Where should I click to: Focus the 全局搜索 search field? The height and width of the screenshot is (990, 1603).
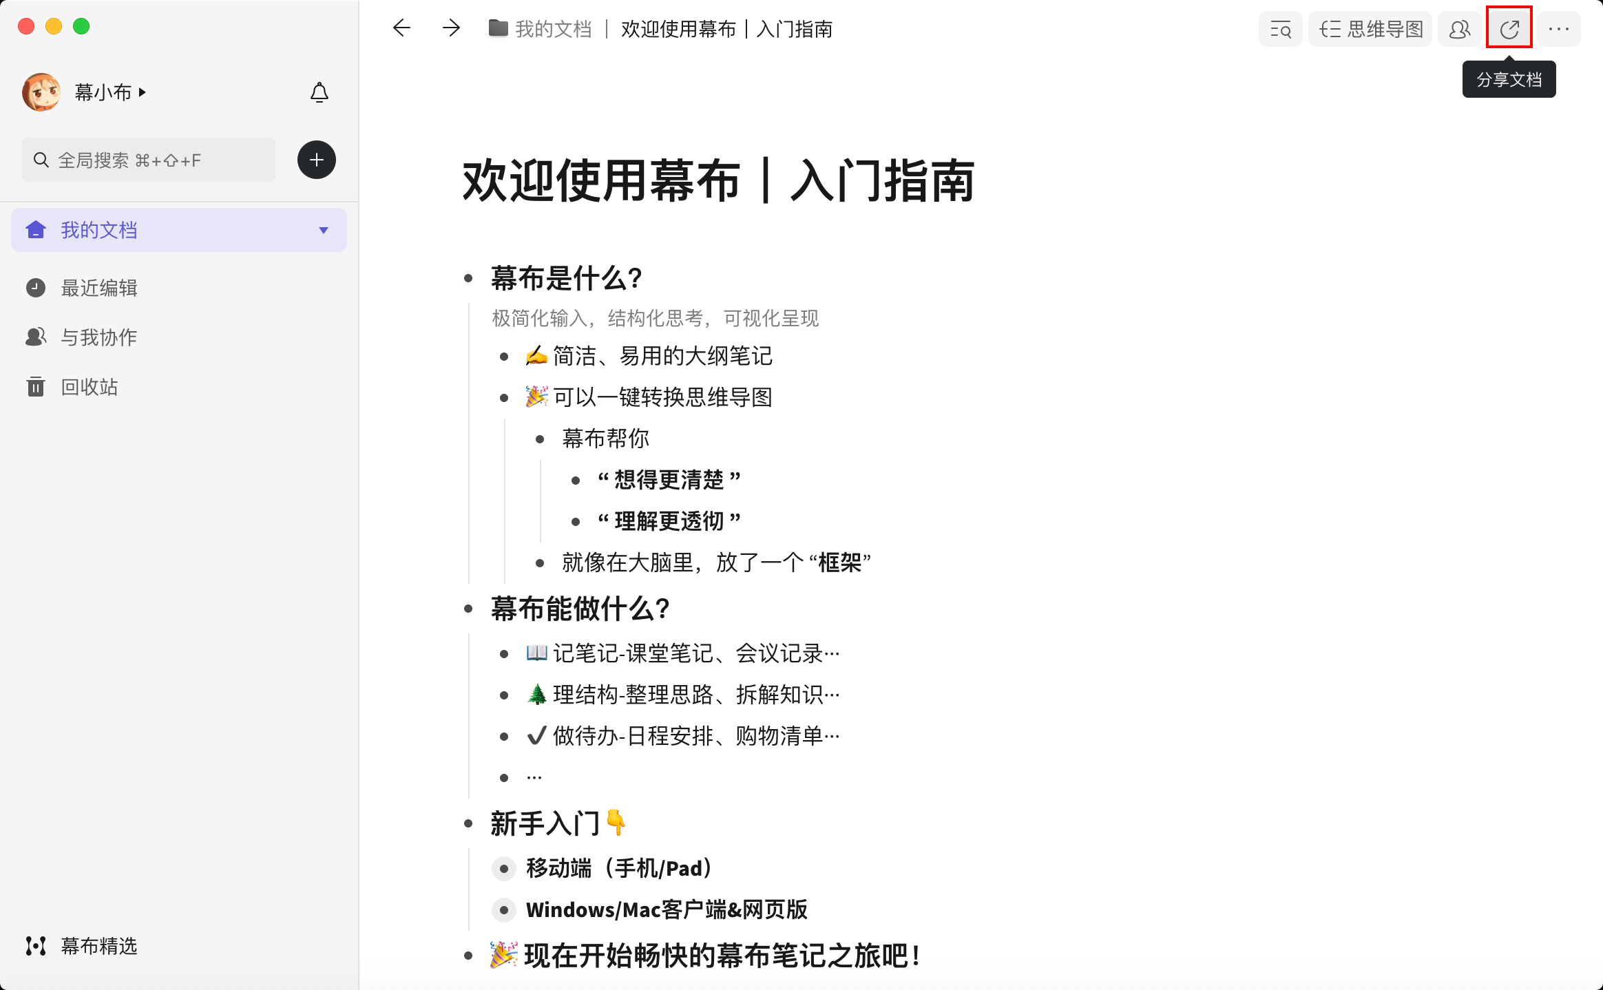[x=149, y=160]
